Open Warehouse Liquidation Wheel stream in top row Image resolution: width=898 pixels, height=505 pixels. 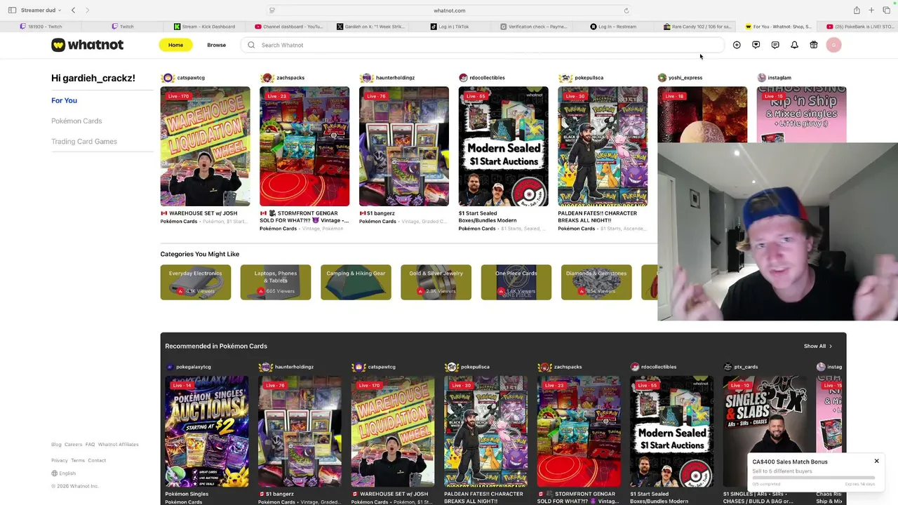tap(205, 147)
